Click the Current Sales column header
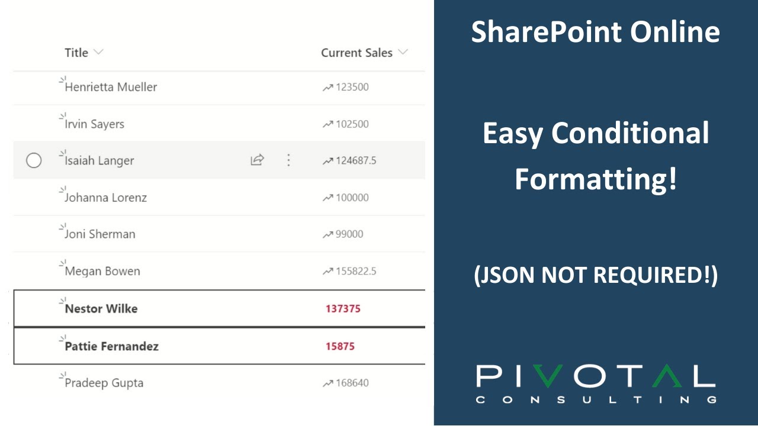 pyautogui.click(x=356, y=53)
